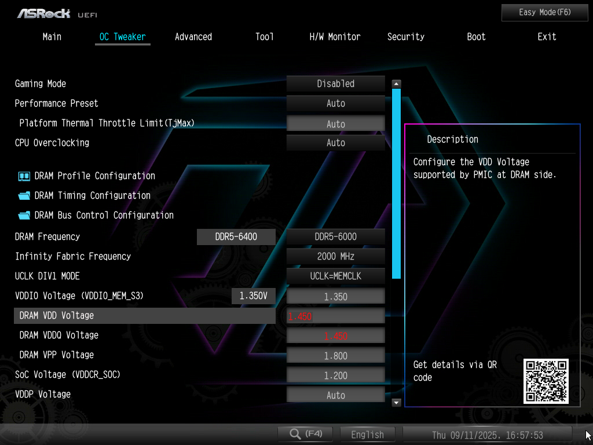Open DRAM Timing Configuration folder icon
The image size is (593, 445).
(x=24, y=196)
